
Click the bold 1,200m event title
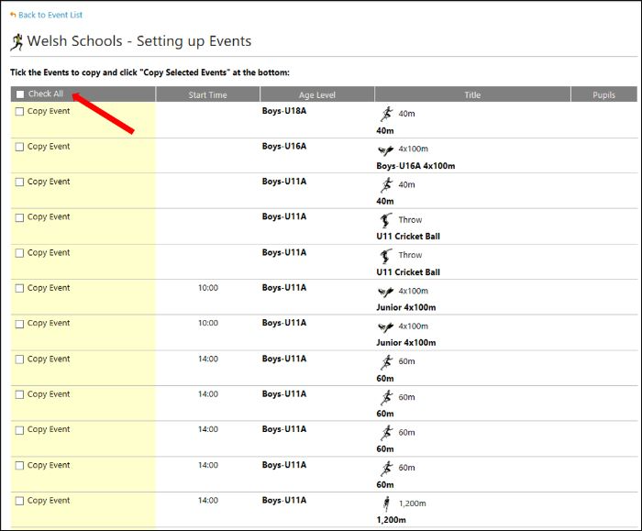(x=391, y=520)
